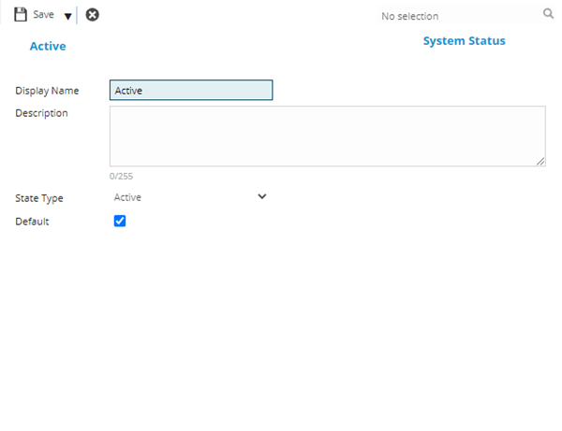Open the State Type dropdown
562x431 pixels.
187,197
